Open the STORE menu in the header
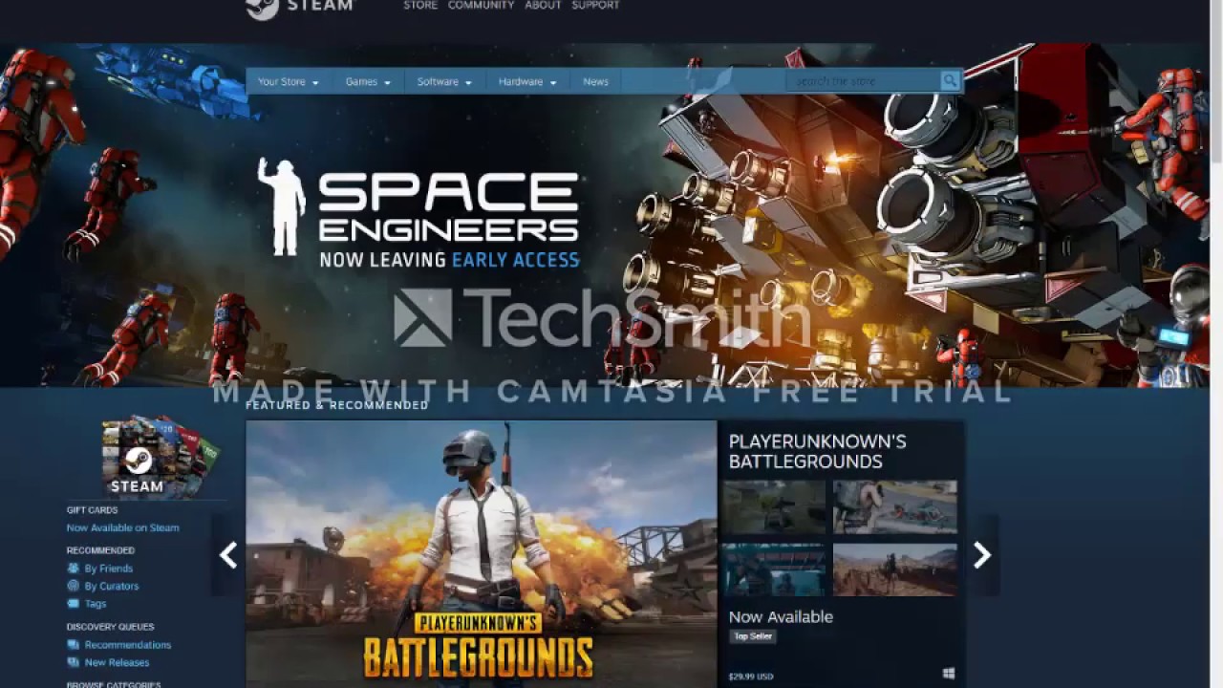The height and width of the screenshot is (688, 1223). pos(420,6)
